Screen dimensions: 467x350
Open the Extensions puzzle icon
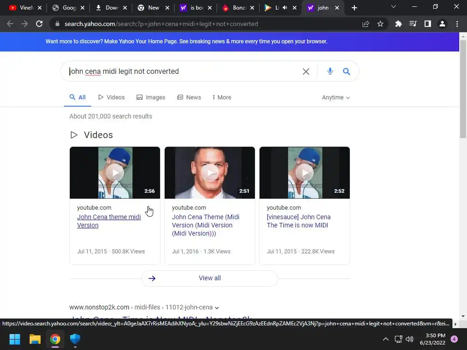pyautogui.click(x=398, y=24)
